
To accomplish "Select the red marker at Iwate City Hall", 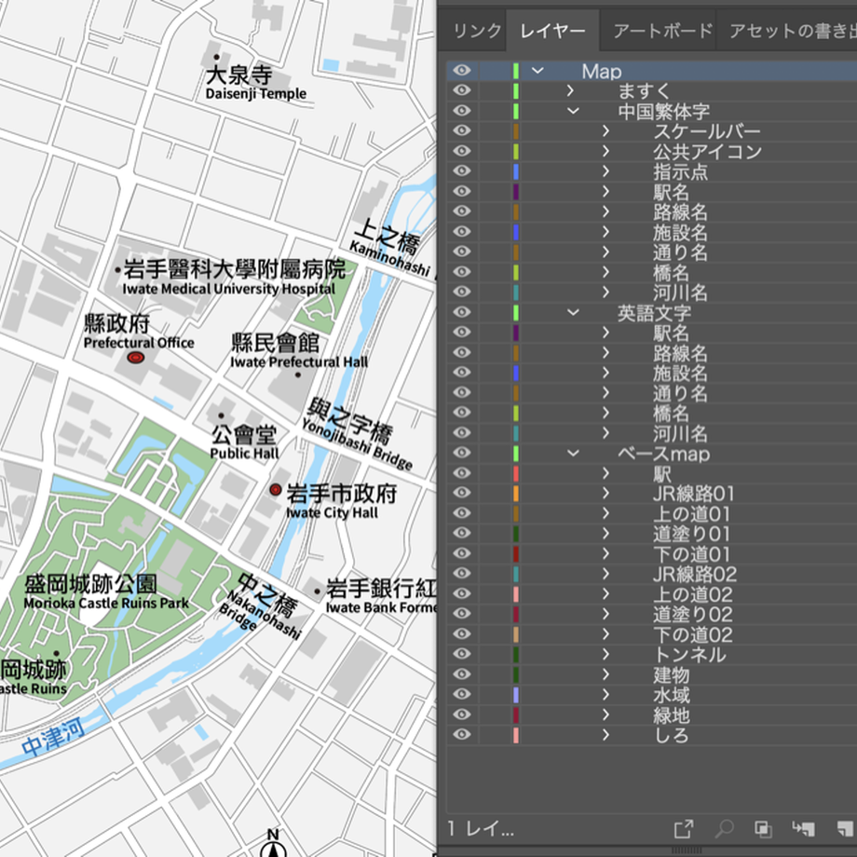I will click(x=276, y=490).
